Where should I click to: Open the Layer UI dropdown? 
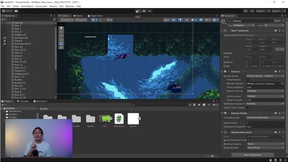(x=274, y=25)
